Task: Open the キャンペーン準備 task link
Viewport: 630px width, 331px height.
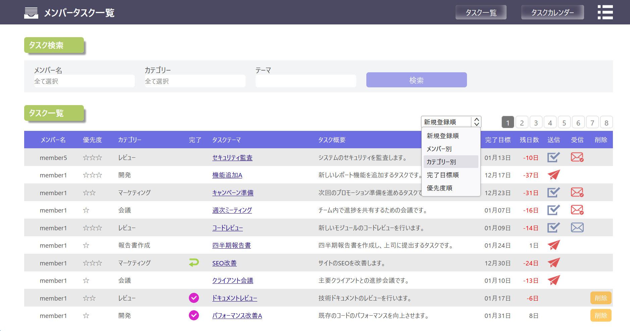Action: pyautogui.click(x=233, y=193)
